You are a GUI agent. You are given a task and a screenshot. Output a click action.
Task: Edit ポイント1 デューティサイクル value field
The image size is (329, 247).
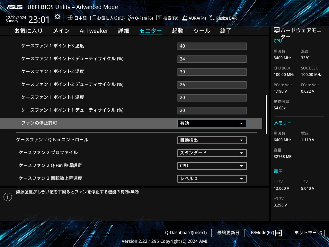[212, 111]
